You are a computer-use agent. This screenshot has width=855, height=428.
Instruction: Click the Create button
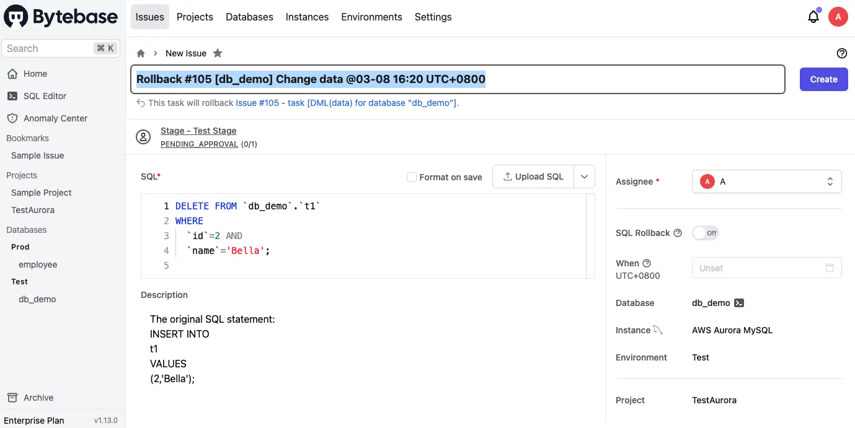point(823,79)
